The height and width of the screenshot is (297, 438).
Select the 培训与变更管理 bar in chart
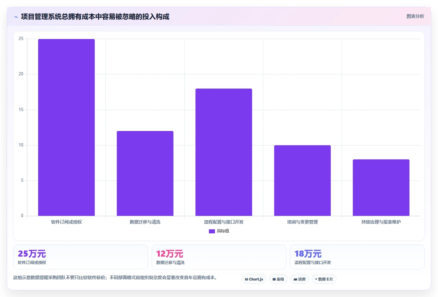tap(302, 180)
